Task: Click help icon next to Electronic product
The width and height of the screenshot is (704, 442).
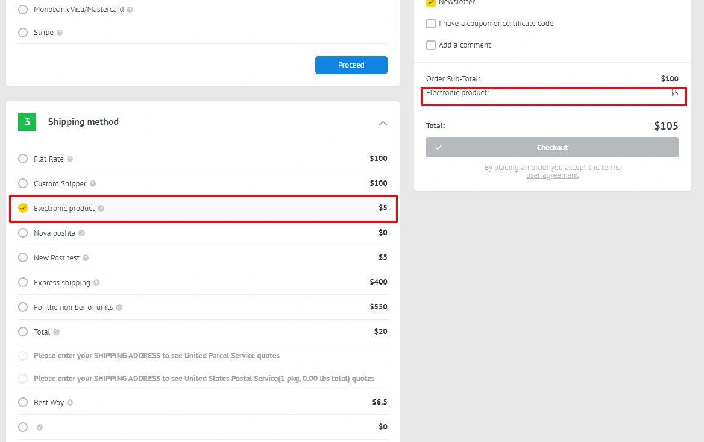Action: [x=101, y=209]
